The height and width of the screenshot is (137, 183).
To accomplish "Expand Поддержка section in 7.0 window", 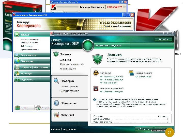I will [x=32, y=80].
